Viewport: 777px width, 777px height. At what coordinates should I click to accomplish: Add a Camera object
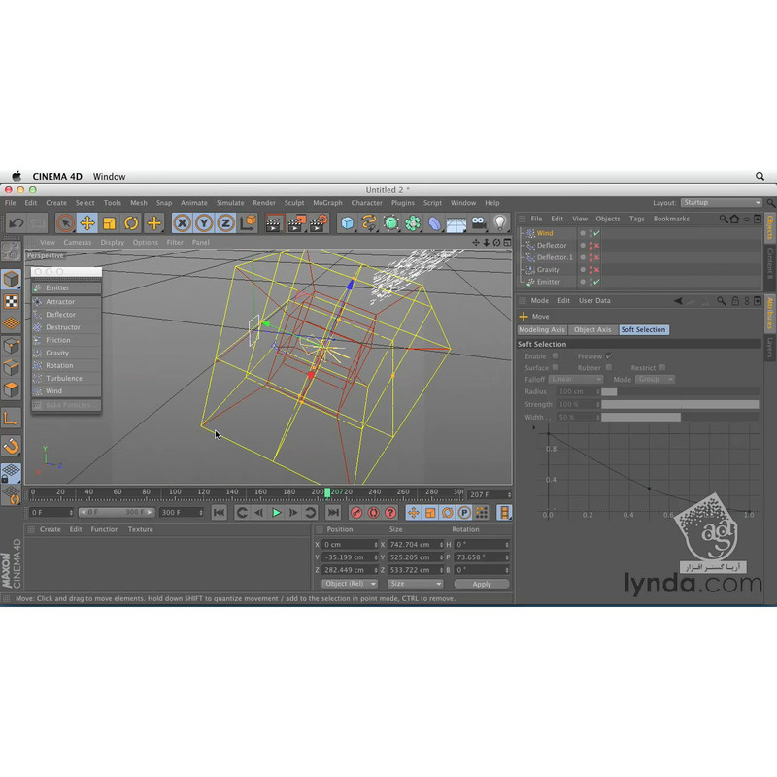pyautogui.click(x=478, y=223)
